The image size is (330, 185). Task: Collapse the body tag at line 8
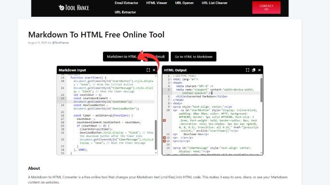click(x=171, y=104)
